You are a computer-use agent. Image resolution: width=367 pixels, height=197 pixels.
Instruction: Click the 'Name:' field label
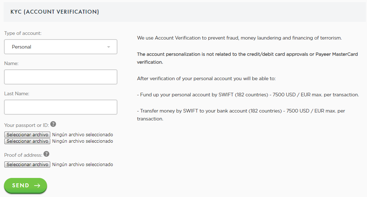(x=11, y=63)
